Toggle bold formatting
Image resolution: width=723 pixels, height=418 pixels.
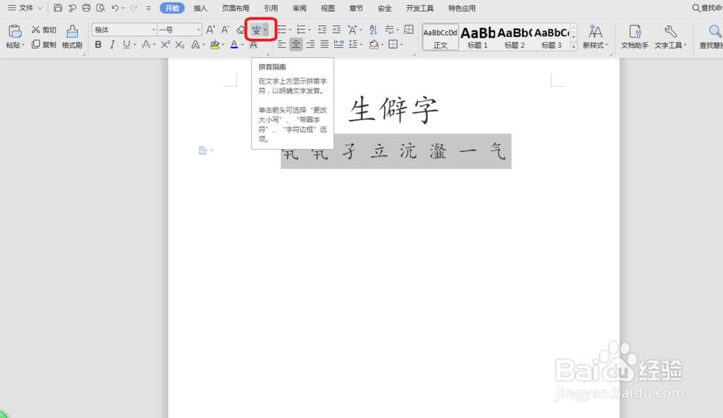[x=98, y=44]
